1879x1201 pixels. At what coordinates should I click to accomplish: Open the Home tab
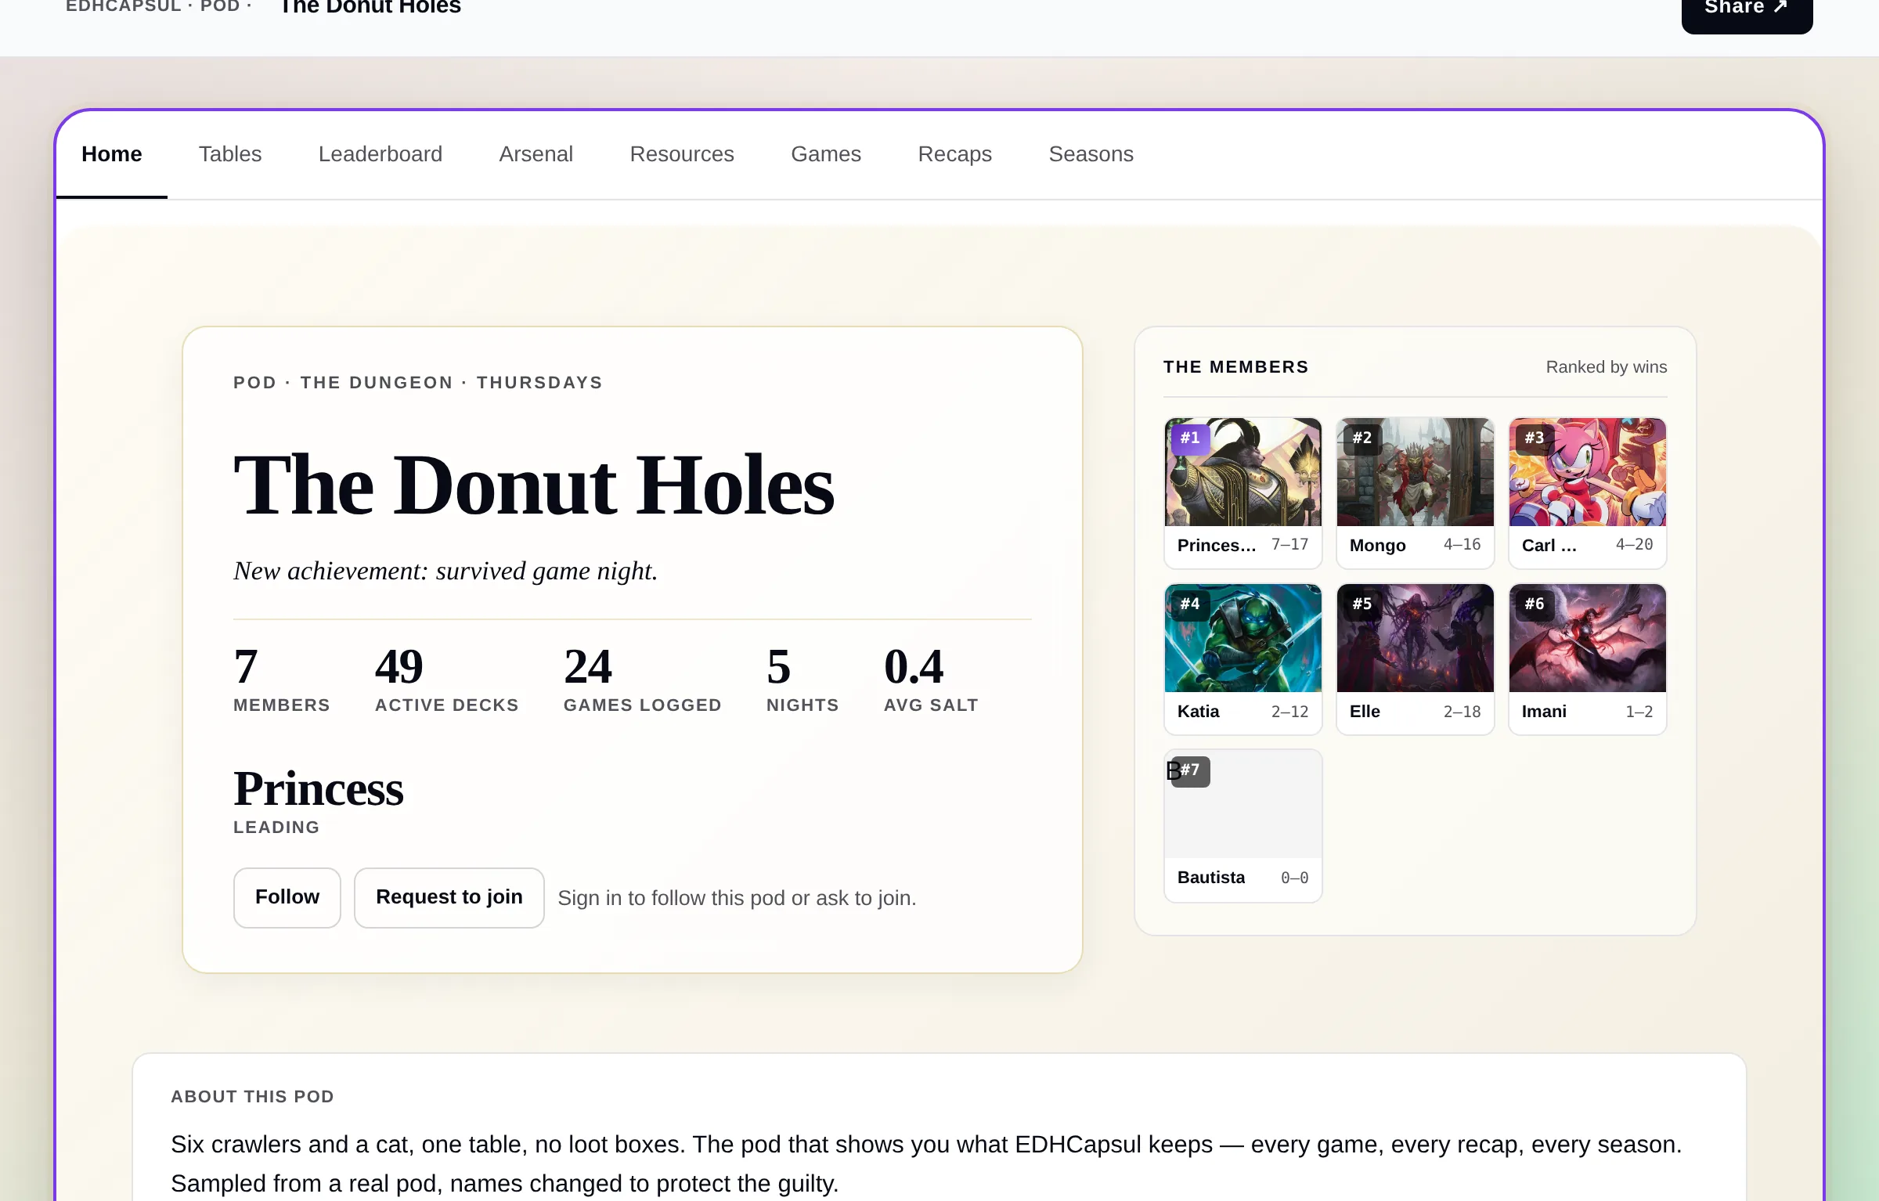tap(112, 154)
